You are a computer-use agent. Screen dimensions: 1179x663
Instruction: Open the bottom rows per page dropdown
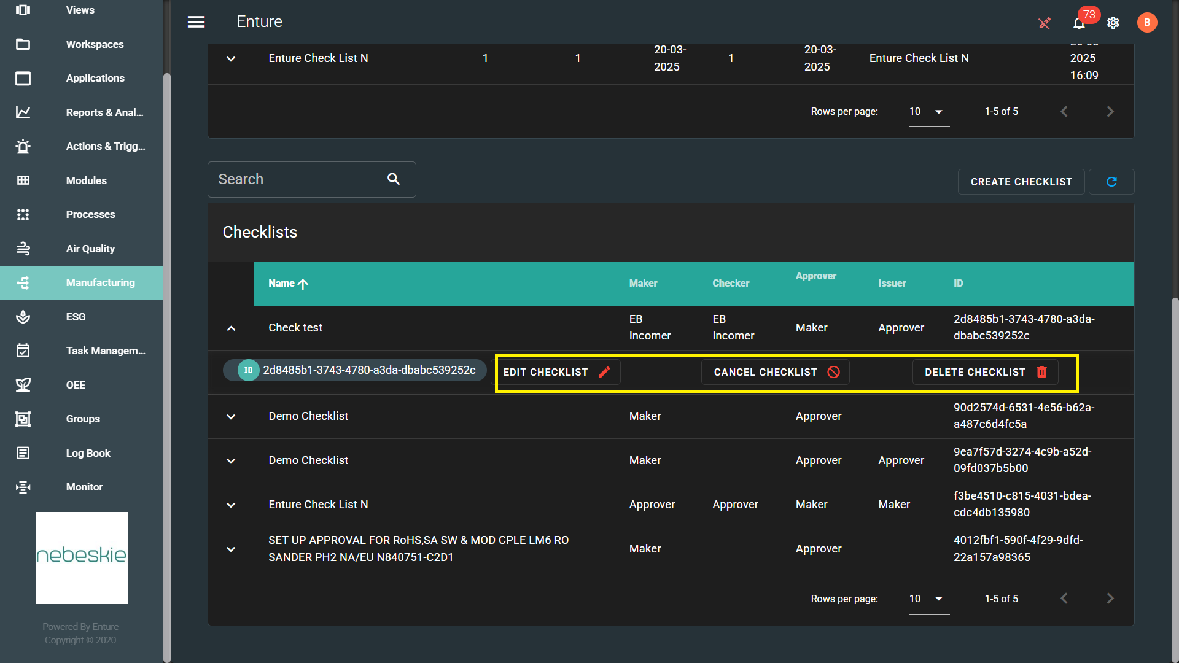(x=928, y=599)
